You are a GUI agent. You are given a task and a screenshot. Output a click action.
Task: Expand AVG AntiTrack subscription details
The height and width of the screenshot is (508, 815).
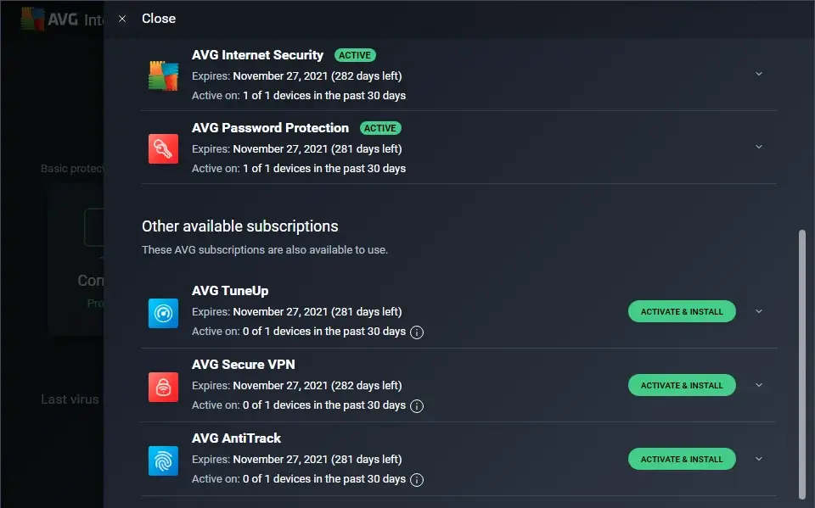pos(758,459)
